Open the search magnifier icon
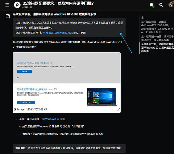The height and width of the screenshot is (154, 174). 161,5
